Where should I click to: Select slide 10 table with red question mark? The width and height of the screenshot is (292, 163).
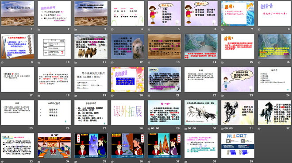click(x=54, y=46)
